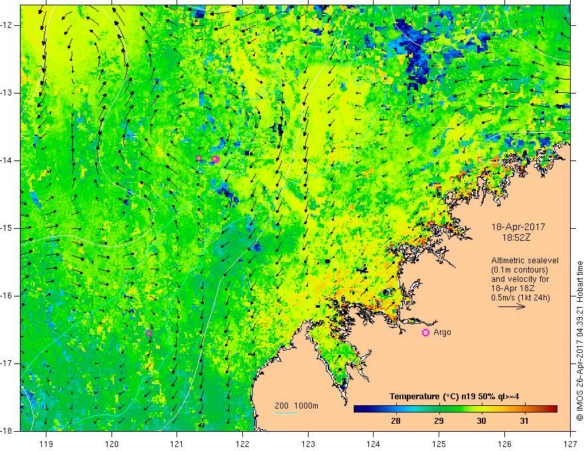Click the 'Argo' legend label

pos(442,332)
